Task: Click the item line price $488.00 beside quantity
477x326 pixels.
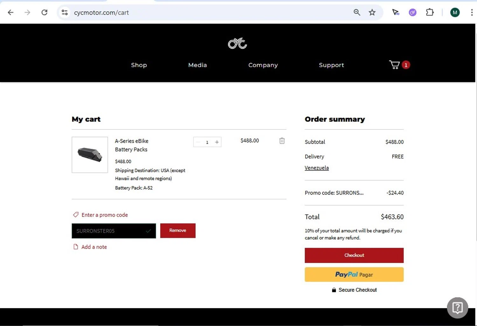Action: [250, 141]
